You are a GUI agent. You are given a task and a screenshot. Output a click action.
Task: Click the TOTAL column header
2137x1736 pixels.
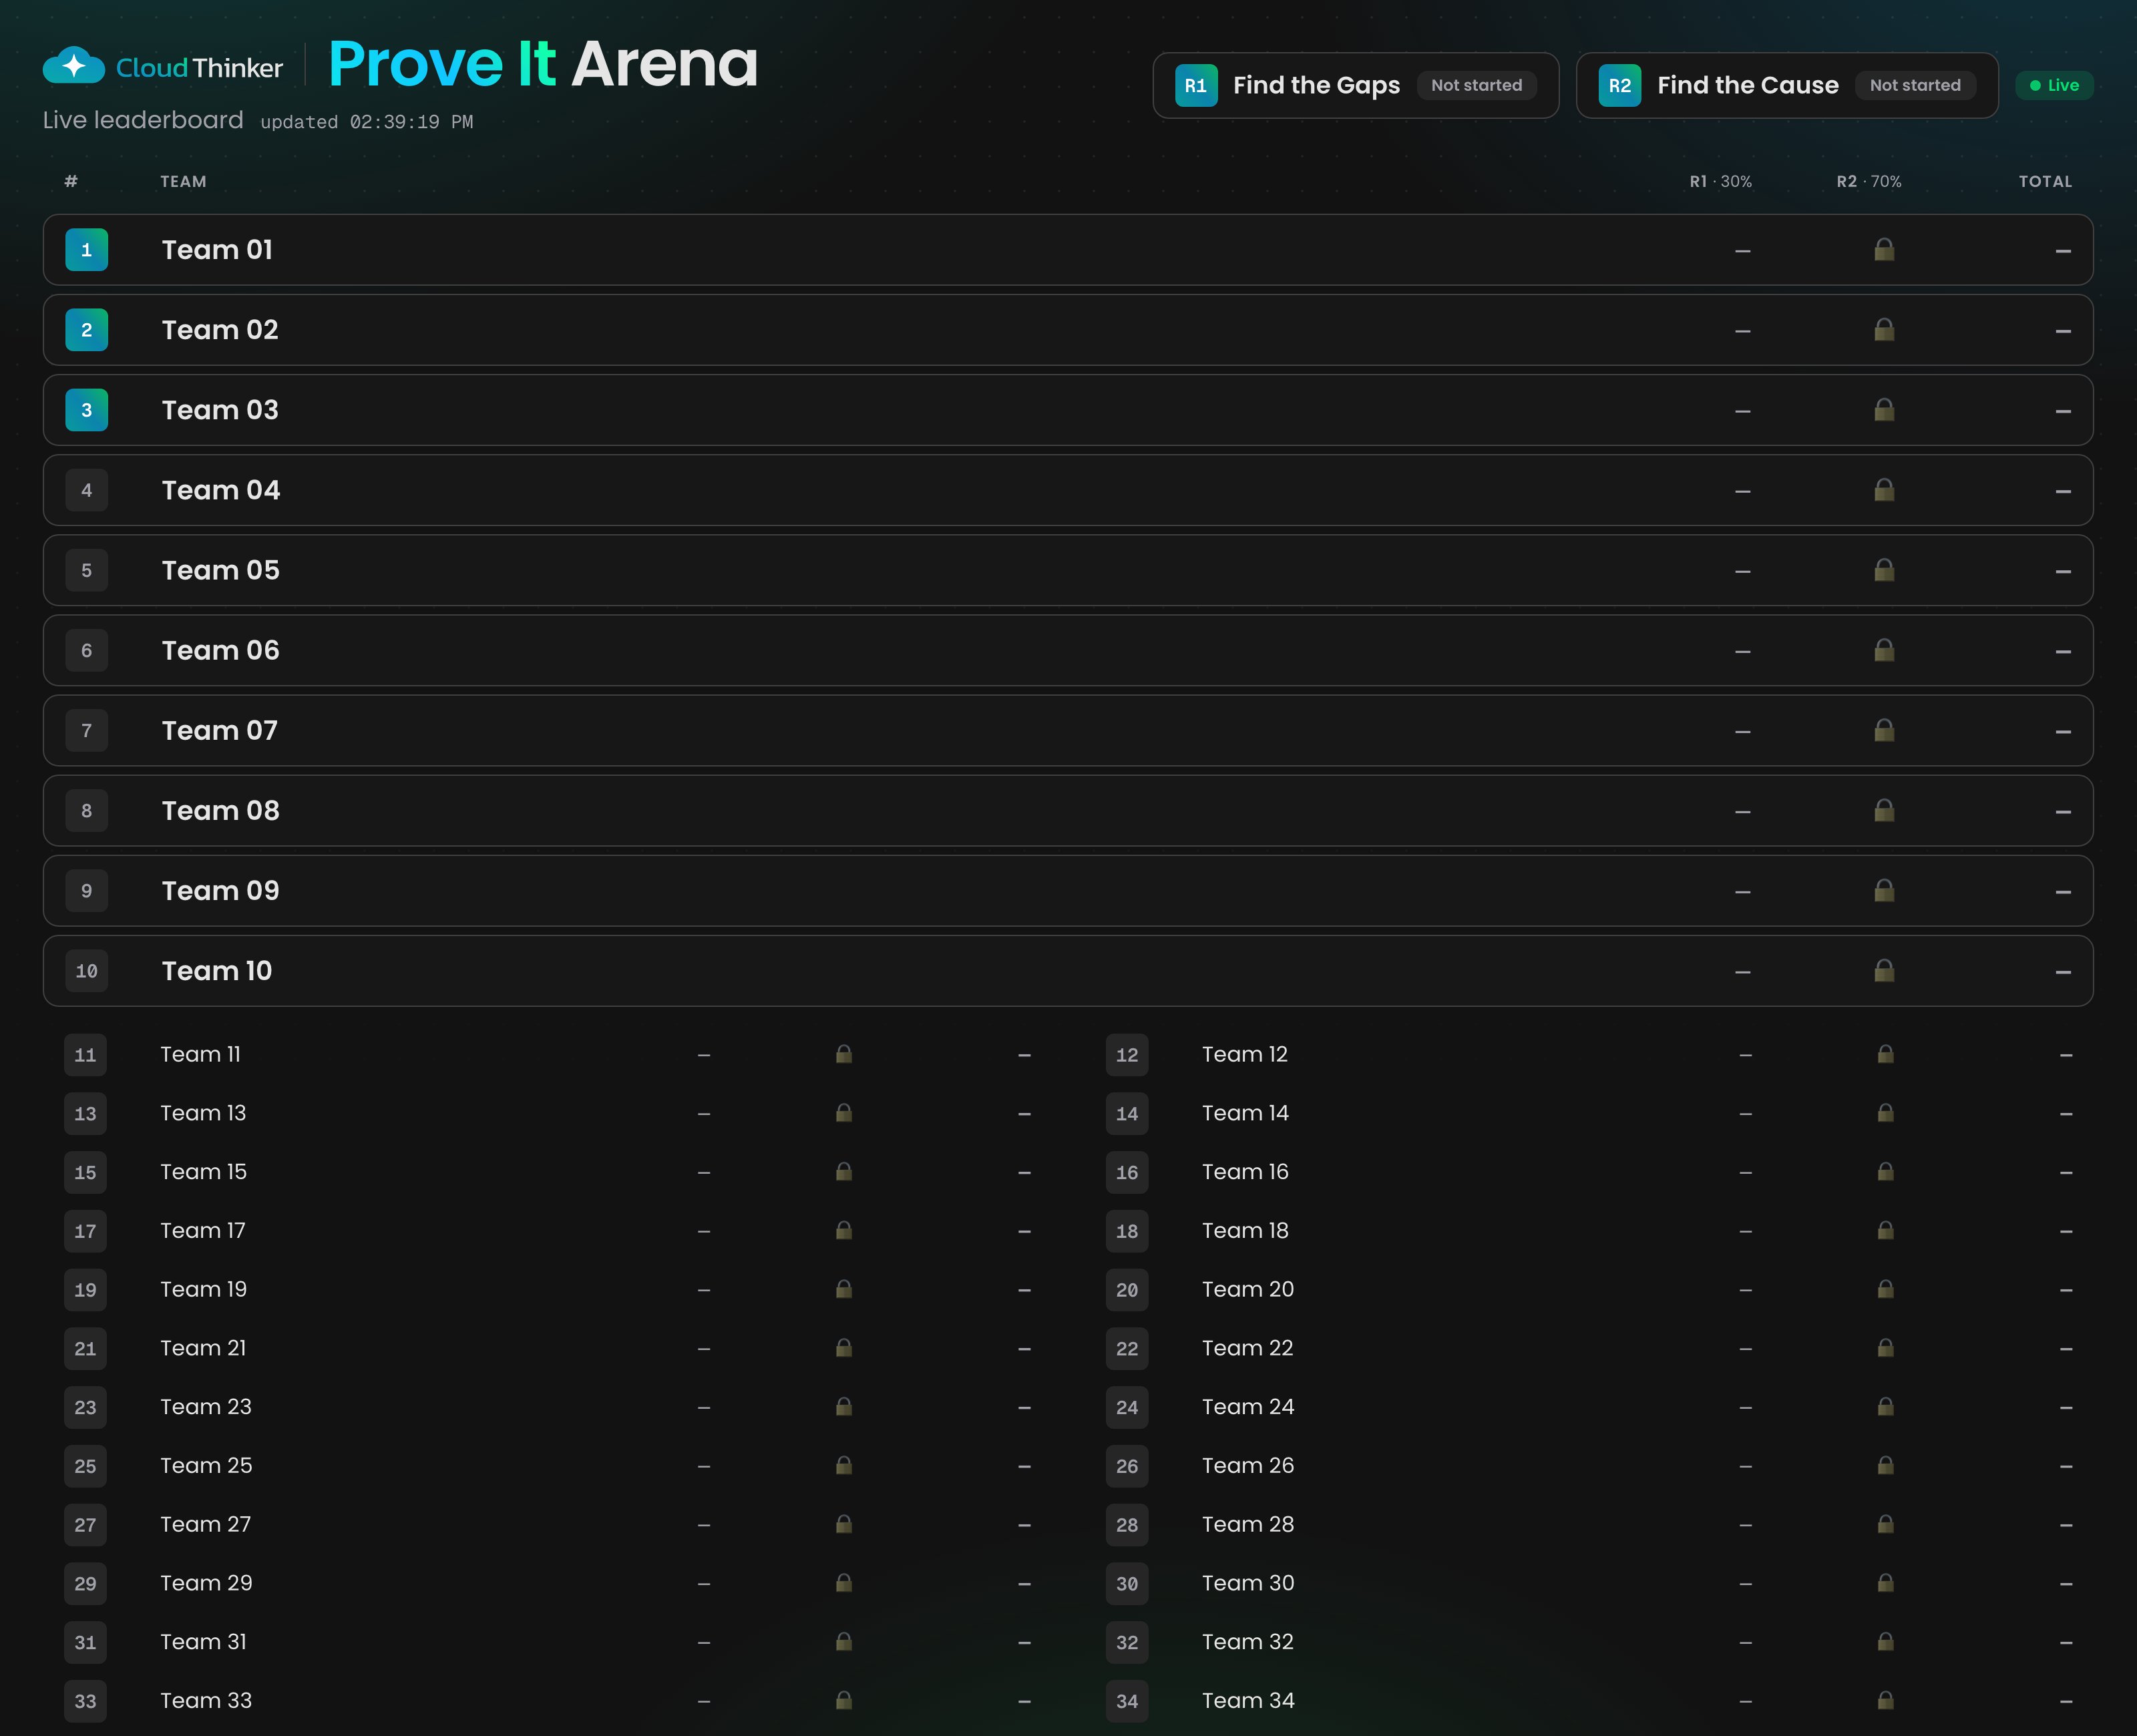point(2045,181)
